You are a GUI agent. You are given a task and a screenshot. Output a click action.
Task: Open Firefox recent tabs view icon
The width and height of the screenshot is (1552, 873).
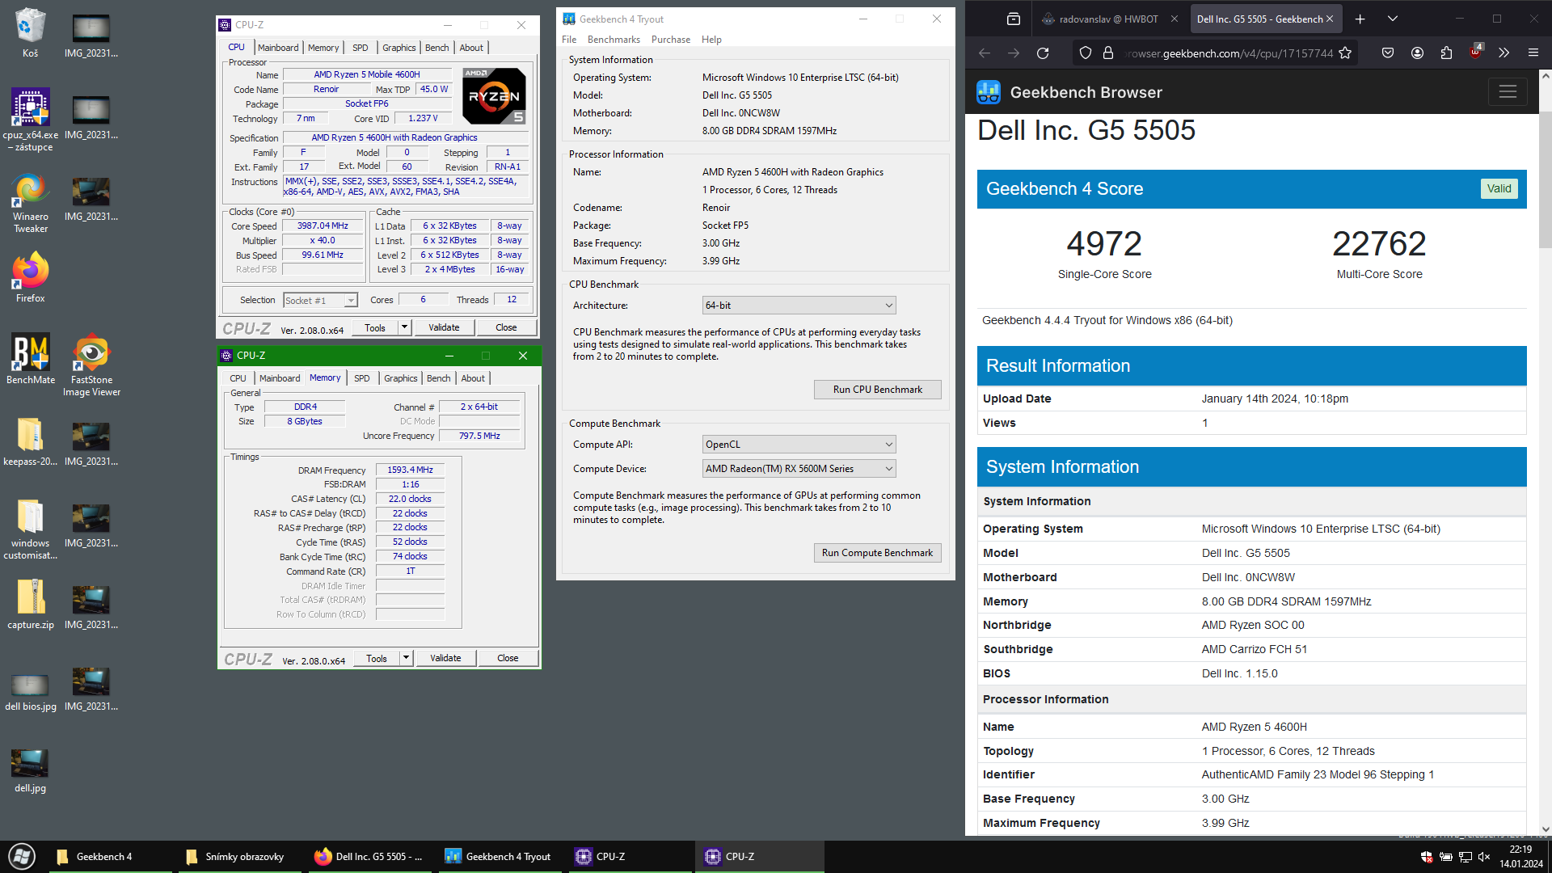pyautogui.click(x=1014, y=19)
